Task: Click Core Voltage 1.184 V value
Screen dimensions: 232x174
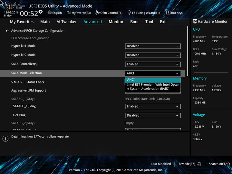Action: coord(217,54)
